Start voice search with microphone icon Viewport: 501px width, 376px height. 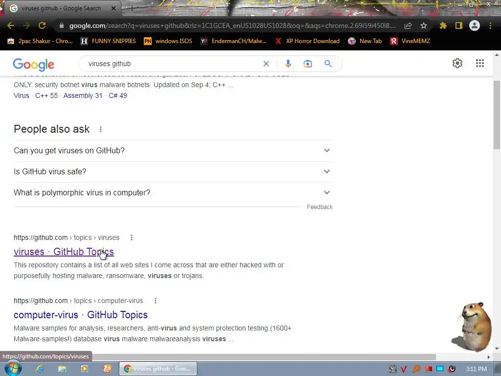pyautogui.click(x=288, y=64)
